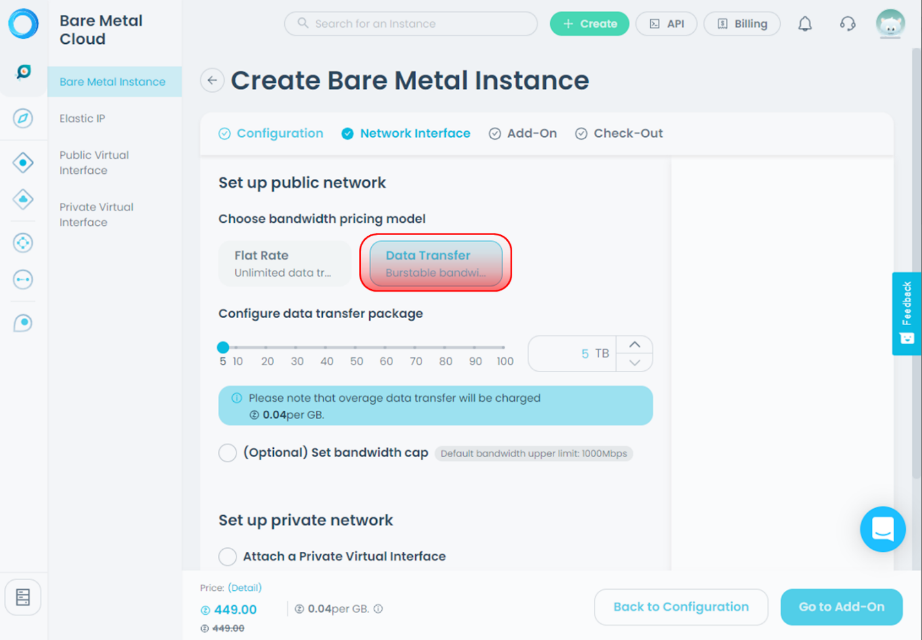
Task: Select the circular crosshair icon in sidebar
Action: (x=23, y=243)
